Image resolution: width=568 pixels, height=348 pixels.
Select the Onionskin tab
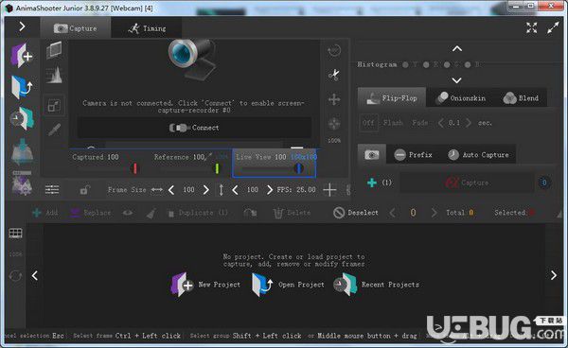pyautogui.click(x=461, y=97)
